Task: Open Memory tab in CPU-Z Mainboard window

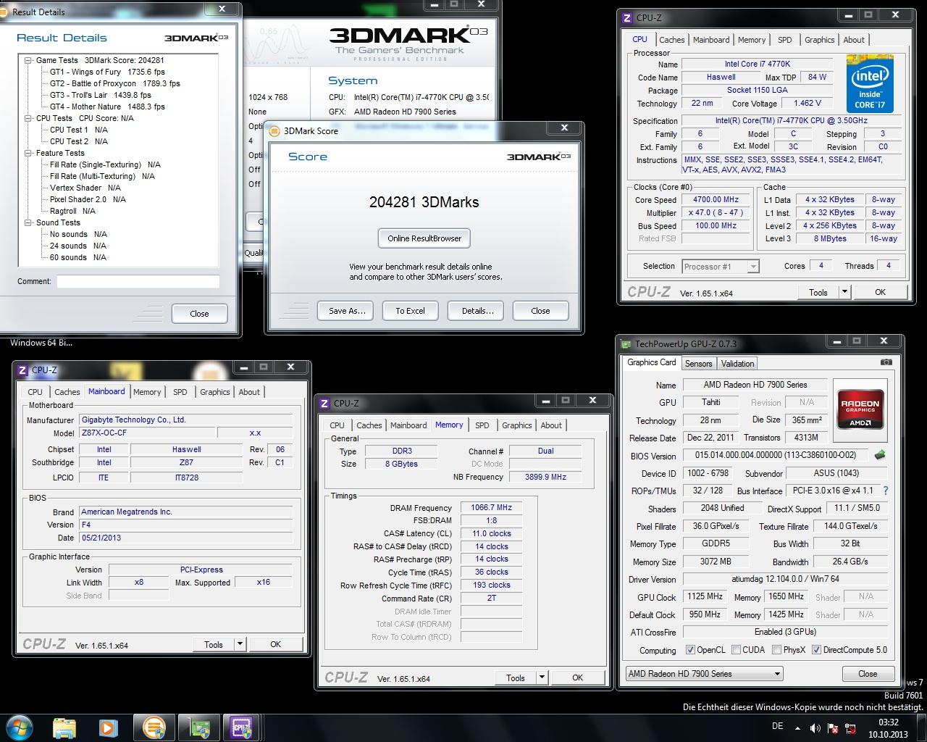Action: tap(147, 392)
